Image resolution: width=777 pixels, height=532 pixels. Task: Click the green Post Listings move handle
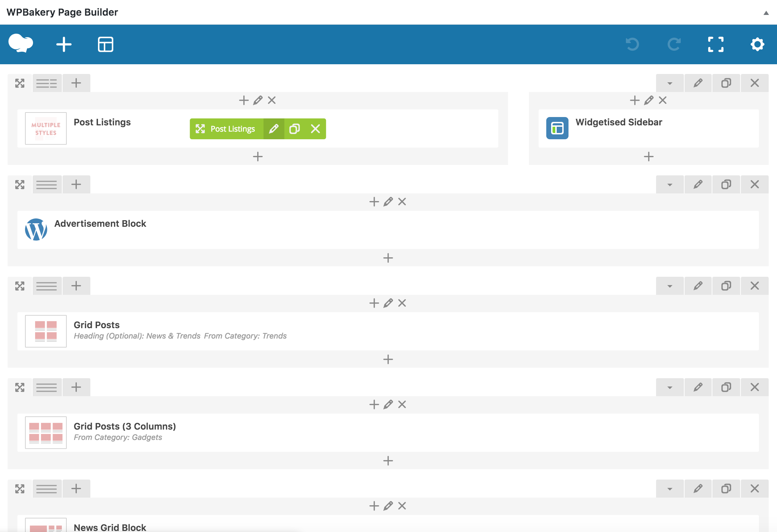pos(200,129)
